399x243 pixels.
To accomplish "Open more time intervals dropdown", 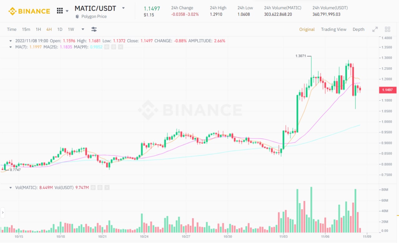I will click(83, 29).
